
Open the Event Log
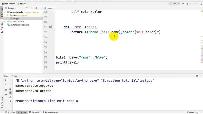[x=193, y=112]
